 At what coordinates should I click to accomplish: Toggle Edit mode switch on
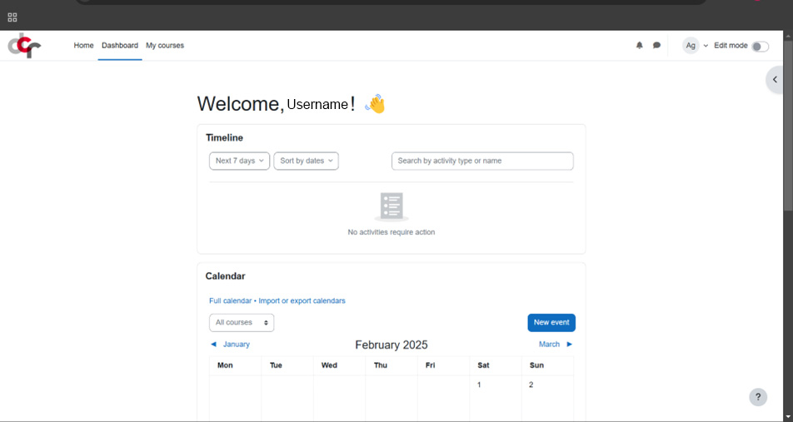760,47
